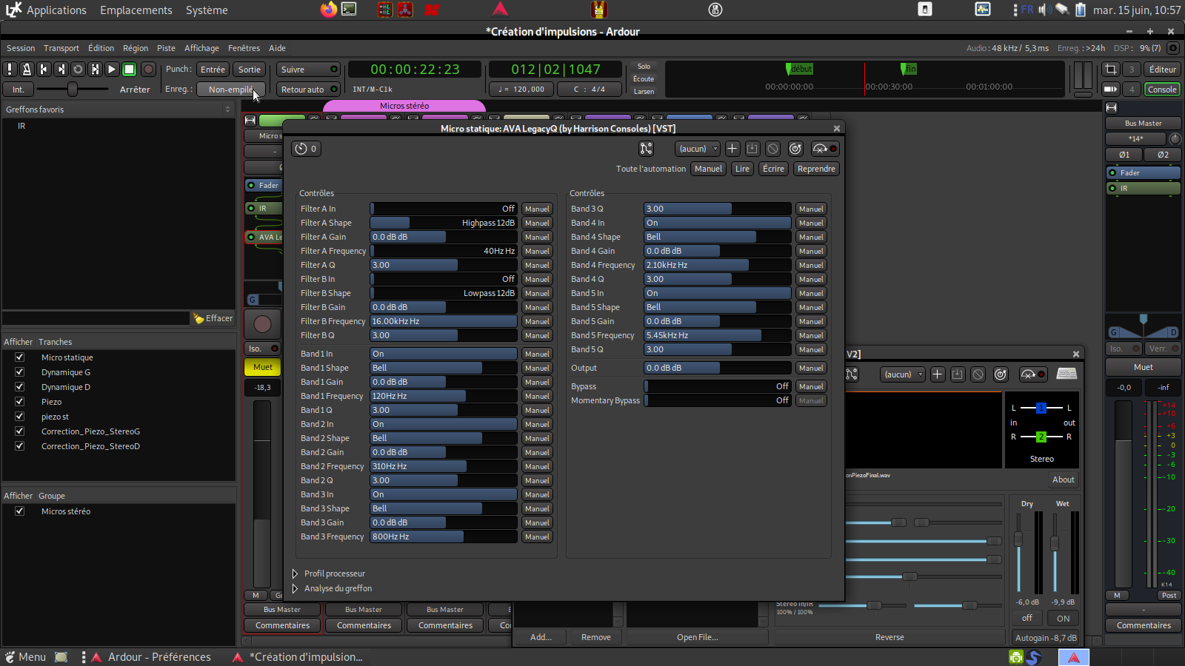Save the preset in the IR plugin window
Viewport: 1185px width, 666px height.
pyautogui.click(x=958, y=374)
